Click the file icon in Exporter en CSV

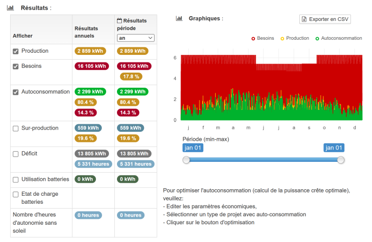tap(305, 19)
